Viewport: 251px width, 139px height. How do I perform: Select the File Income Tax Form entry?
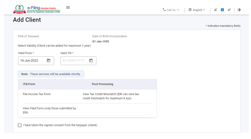[37, 94]
